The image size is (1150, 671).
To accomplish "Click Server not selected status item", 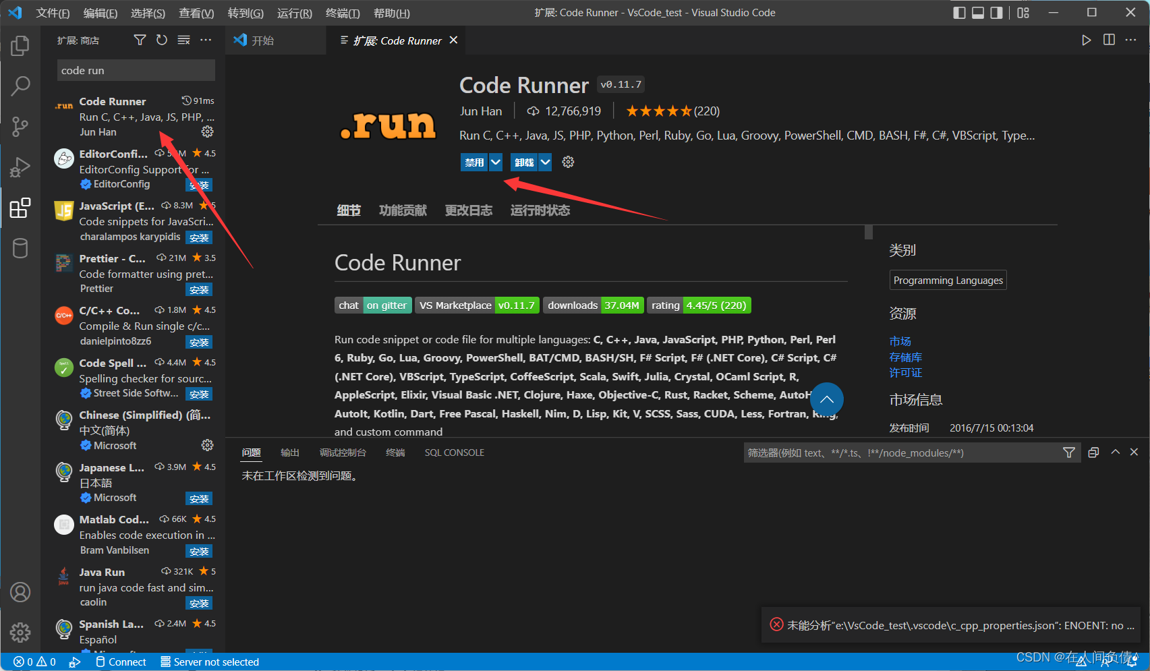I will 210,662.
